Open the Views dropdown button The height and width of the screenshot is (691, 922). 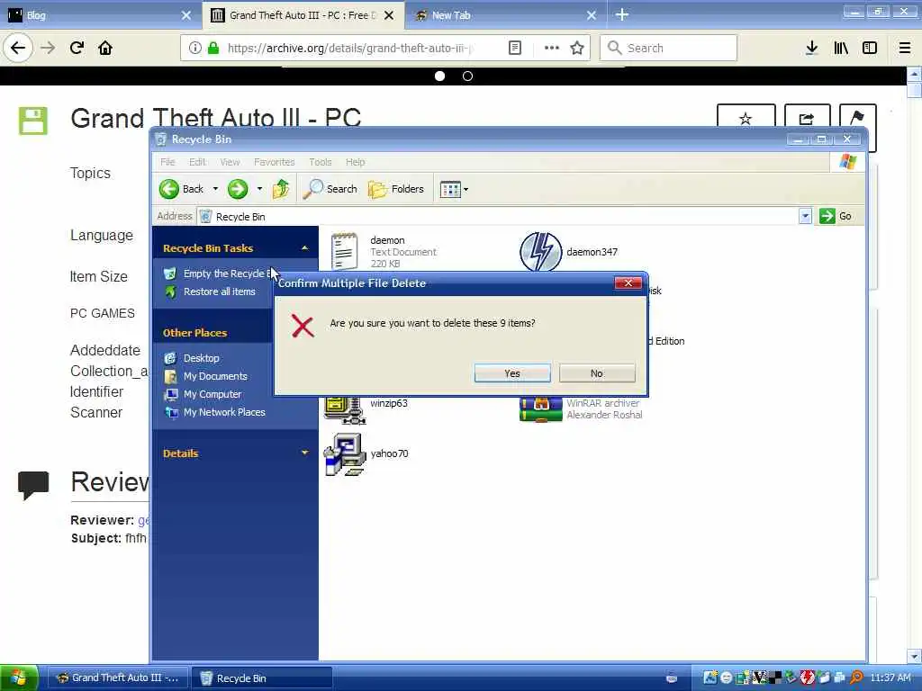click(x=454, y=189)
